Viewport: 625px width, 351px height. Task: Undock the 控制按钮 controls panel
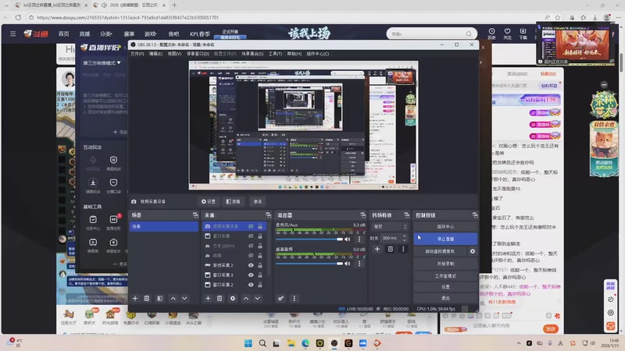click(475, 215)
